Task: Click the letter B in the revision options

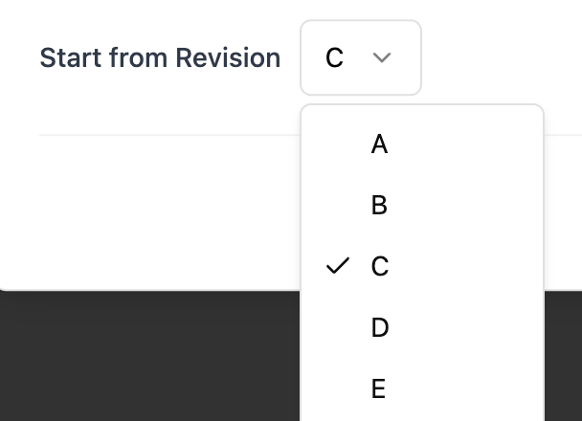Action: [x=379, y=206]
